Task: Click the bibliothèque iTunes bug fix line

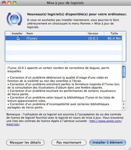Action: 61,99
